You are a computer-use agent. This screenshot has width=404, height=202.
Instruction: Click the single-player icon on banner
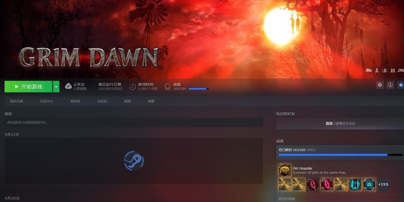pos(377,70)
